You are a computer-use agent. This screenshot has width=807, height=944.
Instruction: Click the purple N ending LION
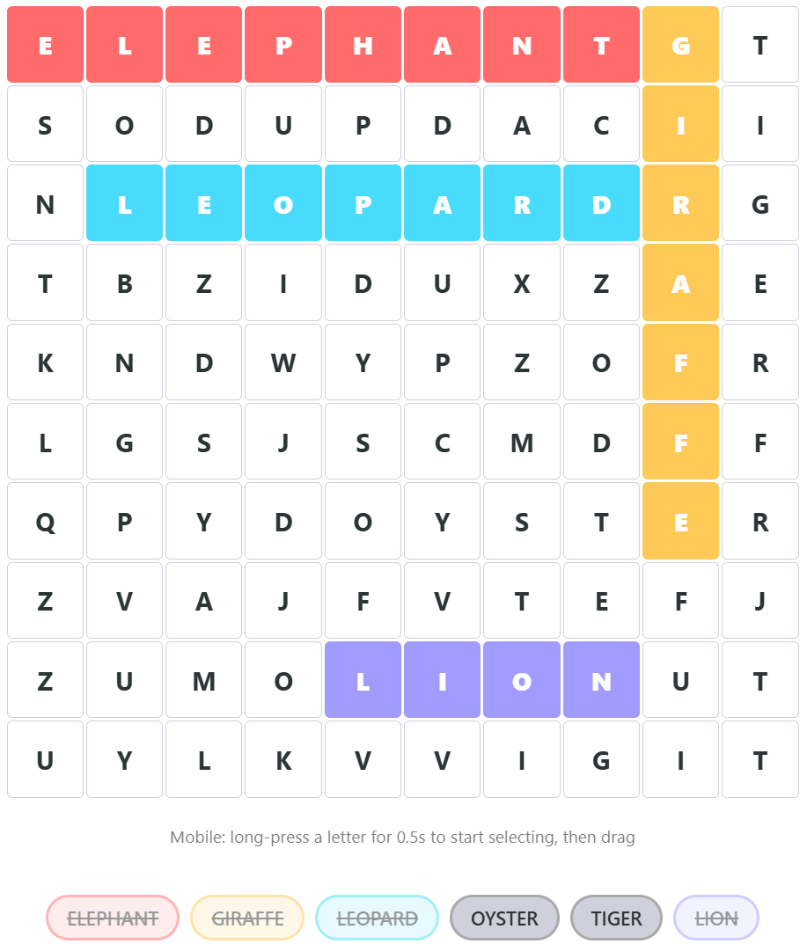[601, 679]
